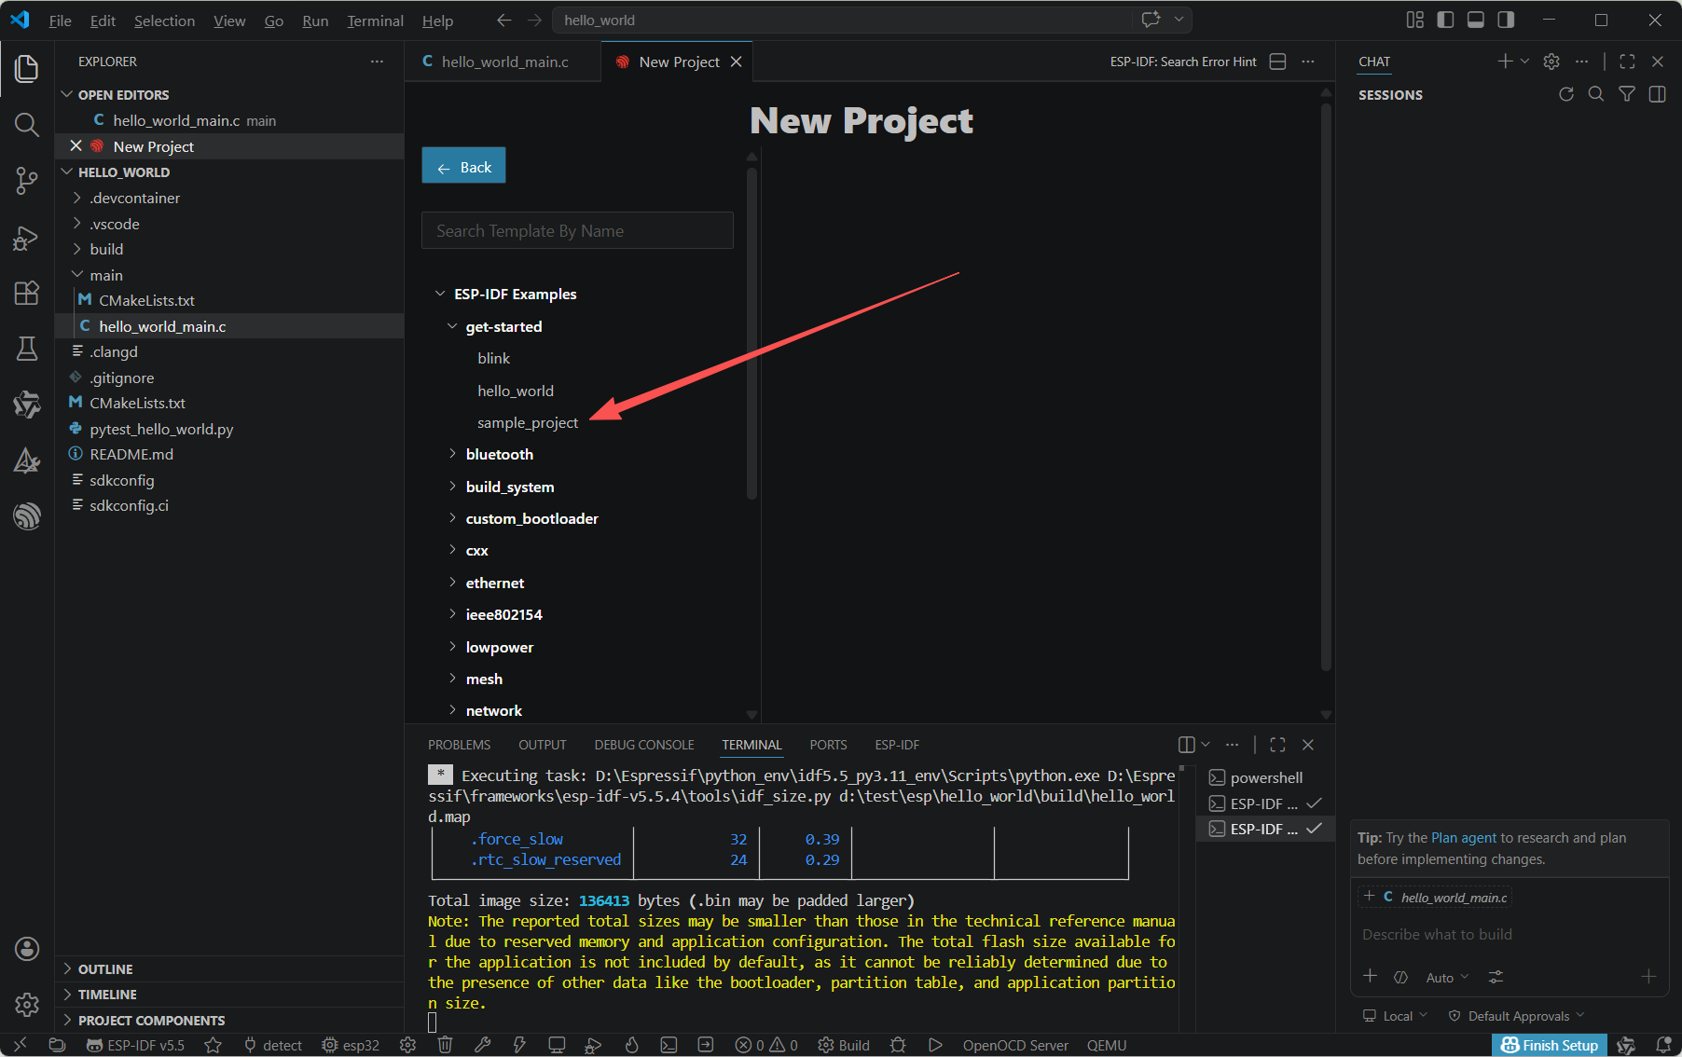
Task: Click the template list scrollbar
Action: click(x=751, y=334)
